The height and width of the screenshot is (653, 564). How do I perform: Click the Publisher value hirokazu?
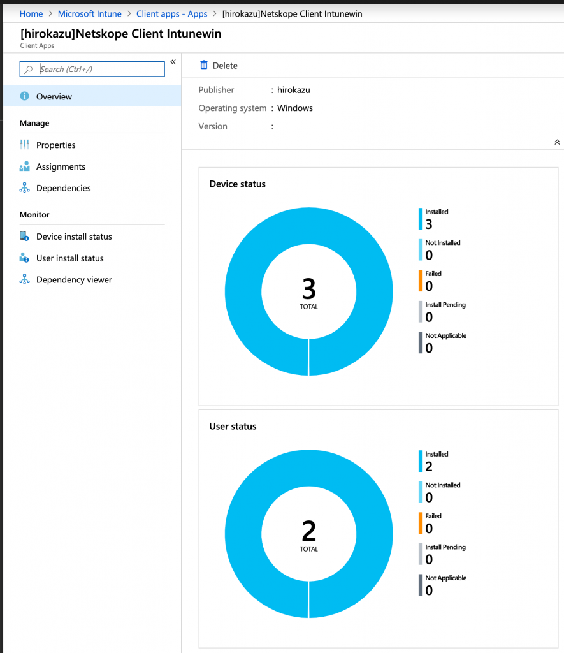pos(293,90)
